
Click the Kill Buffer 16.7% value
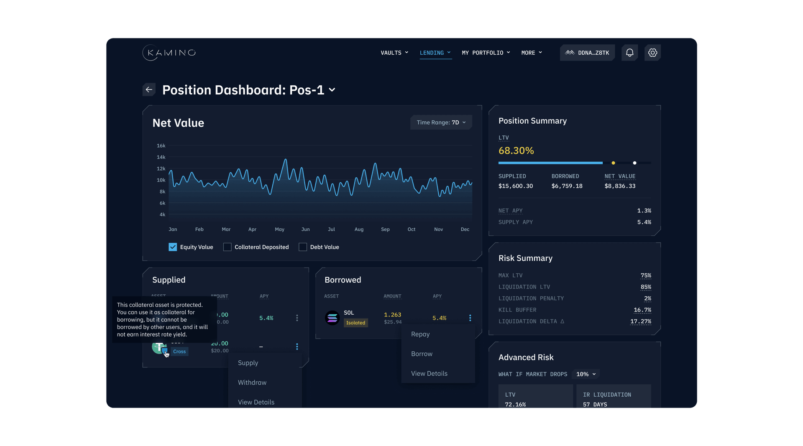point(642,310)
